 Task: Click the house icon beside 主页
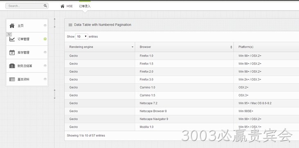[x=12, y=26]
